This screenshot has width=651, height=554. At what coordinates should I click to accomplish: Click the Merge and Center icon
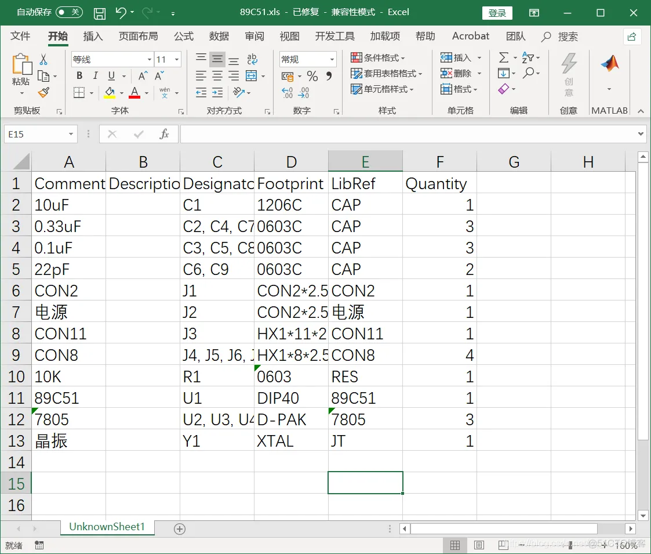coord(251,75)
